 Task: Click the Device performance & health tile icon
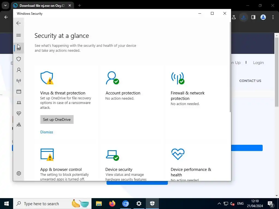coord(178,154)
